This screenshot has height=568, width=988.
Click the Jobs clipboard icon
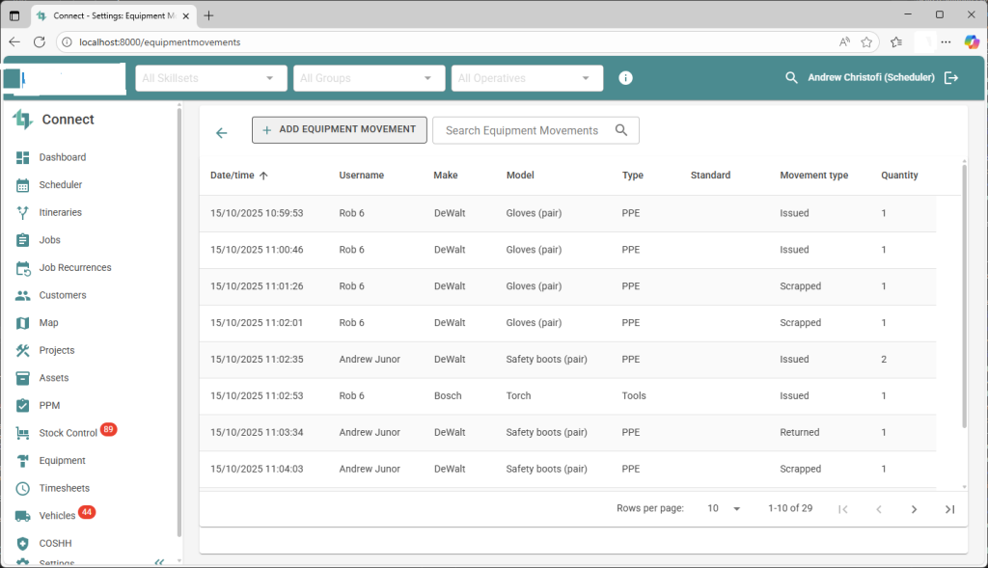point(23,240)
